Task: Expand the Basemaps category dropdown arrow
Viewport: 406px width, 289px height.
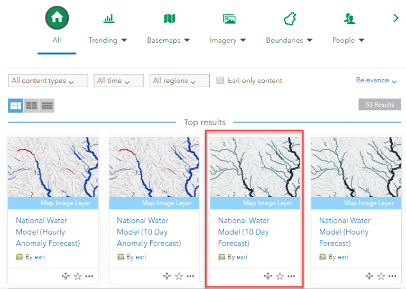Action: coord(187,40)
